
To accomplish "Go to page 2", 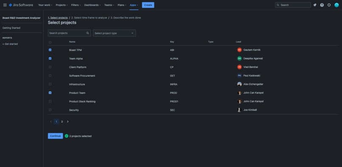I will coord(62,122).
